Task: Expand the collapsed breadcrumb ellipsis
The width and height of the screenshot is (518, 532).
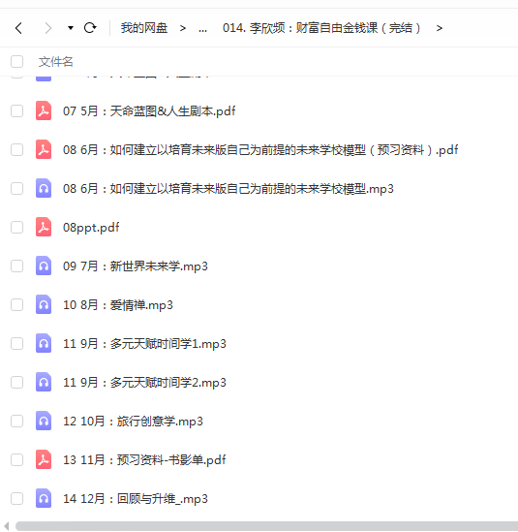Action: pos(202,28)
